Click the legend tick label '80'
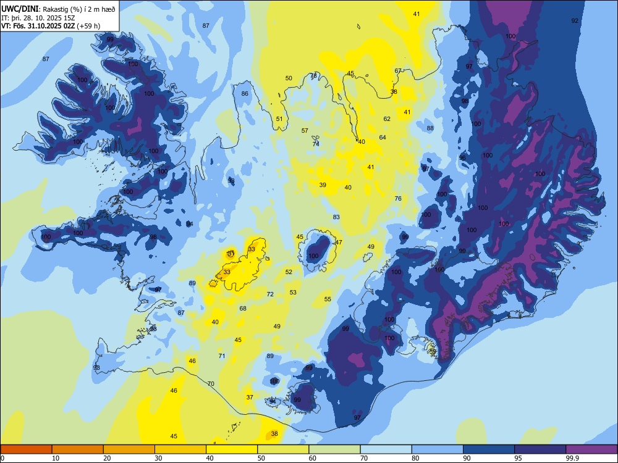Viewport: 618px width, 463px height. click(415, 458)
